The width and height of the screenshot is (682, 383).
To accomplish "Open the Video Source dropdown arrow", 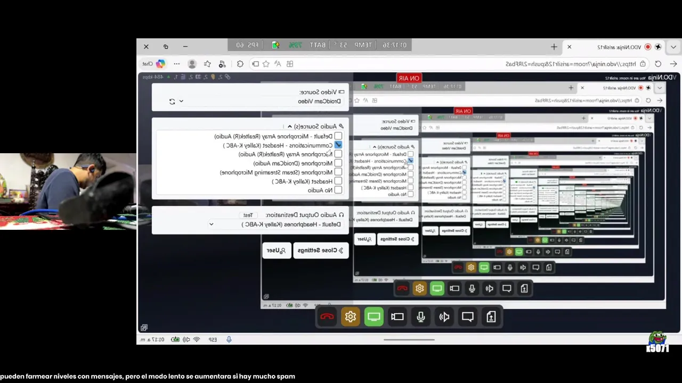I will [181, 101].
